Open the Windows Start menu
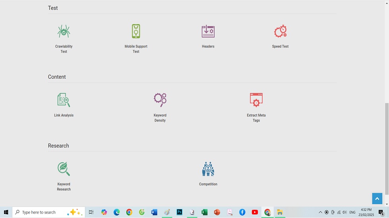Image resolution: width=389 pixels, height=218 pixels. (x=6, y=212)
